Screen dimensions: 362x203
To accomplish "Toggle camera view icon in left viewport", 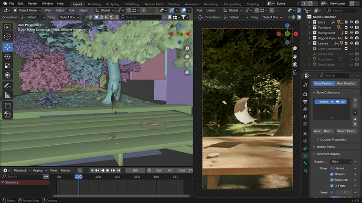I will [187, 64].
